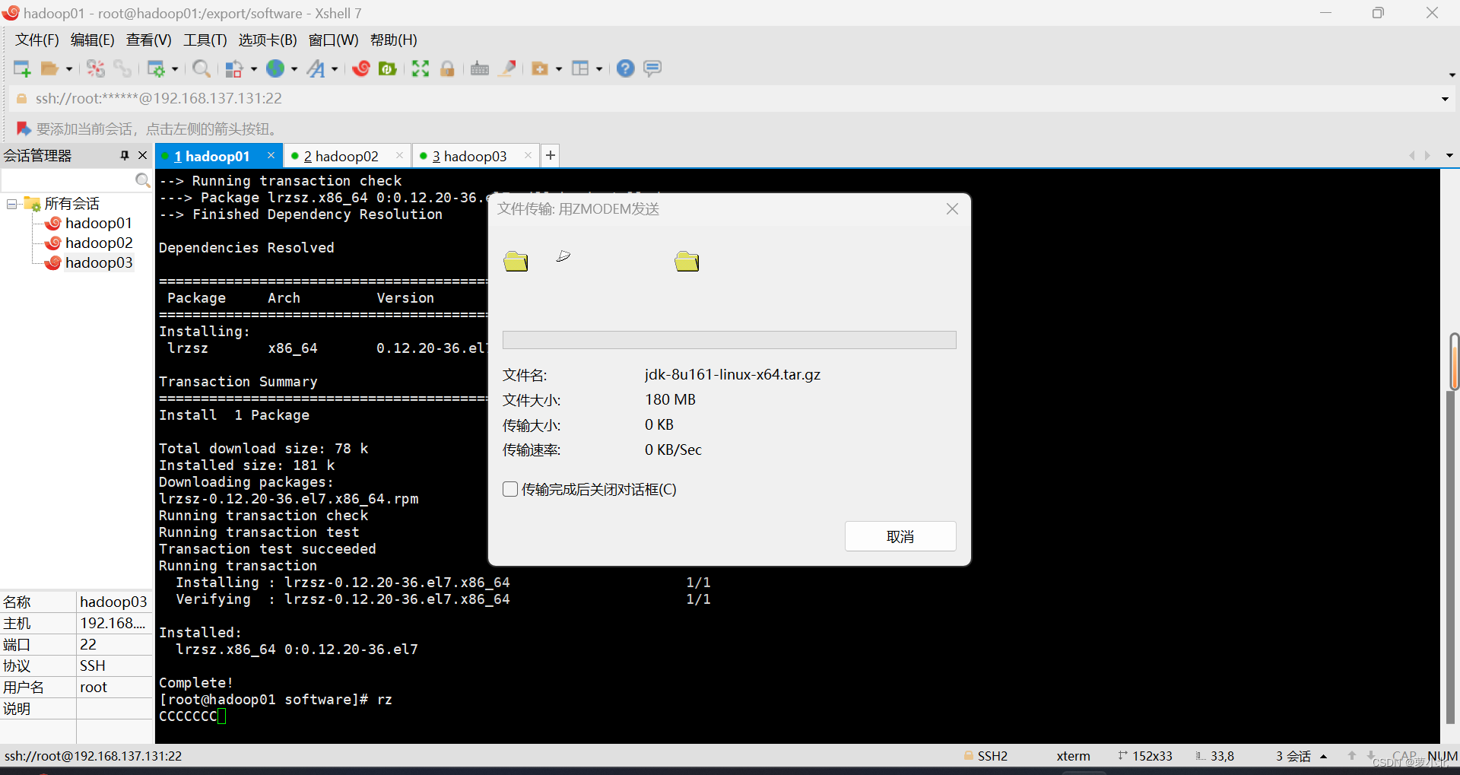Click the Font toolbar icon
Screen dimensions: 1460x775
[x=316, y=68]
